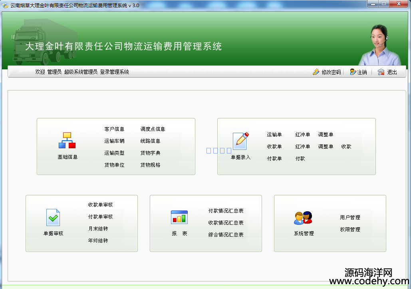The height and width of the screenshot is (289, 411).
Task: Open 红冲单 in the 运输单 row
Action: [x=302, y=135]
